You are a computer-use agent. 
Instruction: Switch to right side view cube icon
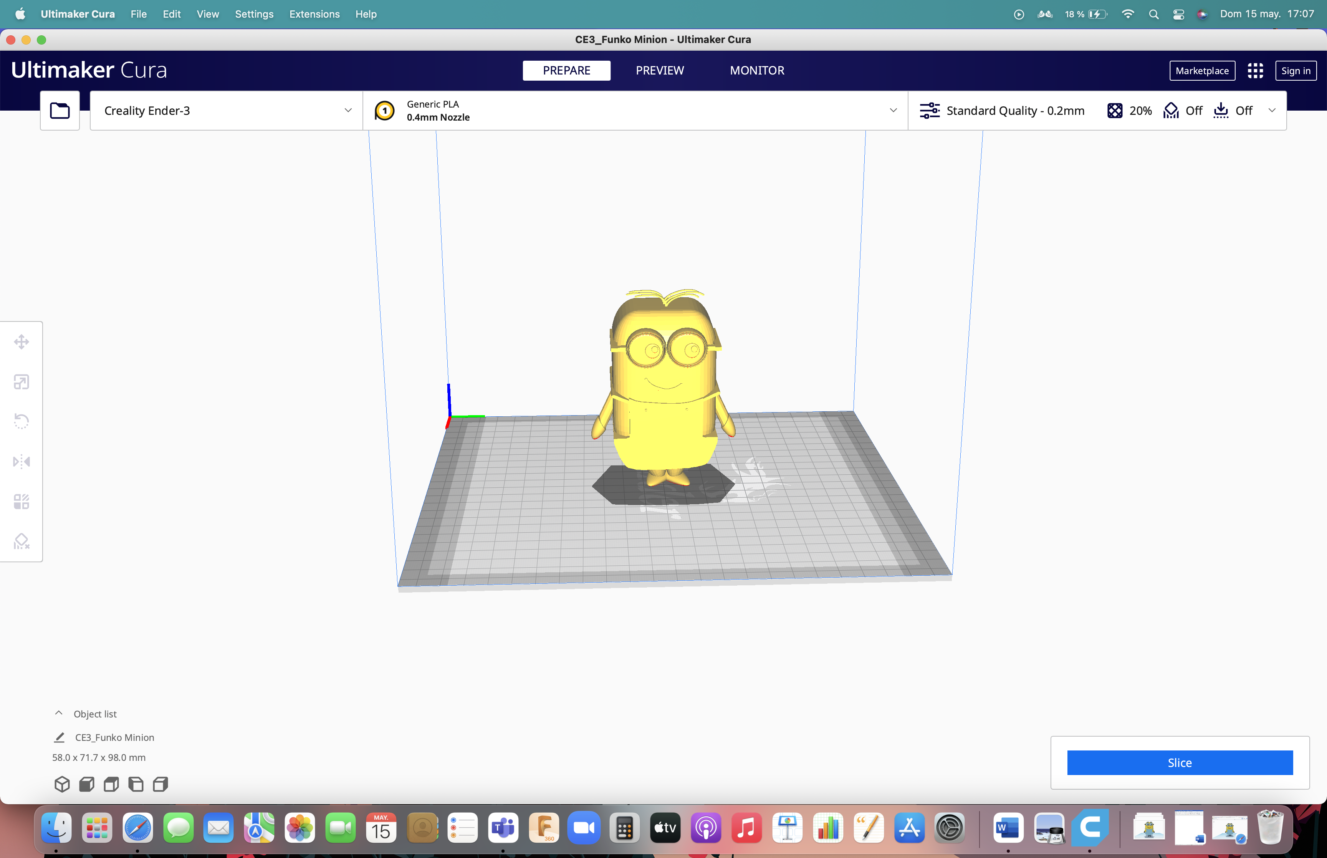pyautogui.click(x=160, y=785)
